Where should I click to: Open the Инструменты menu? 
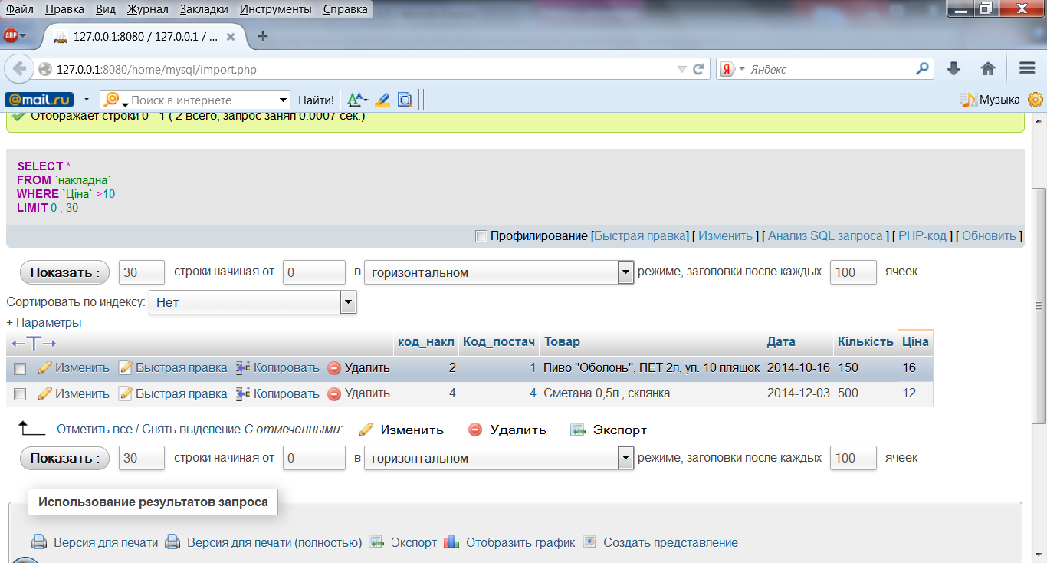[276, 9]
